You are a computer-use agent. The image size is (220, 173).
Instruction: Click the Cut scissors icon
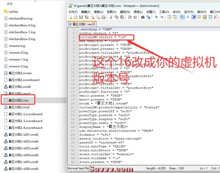[111, 17]
